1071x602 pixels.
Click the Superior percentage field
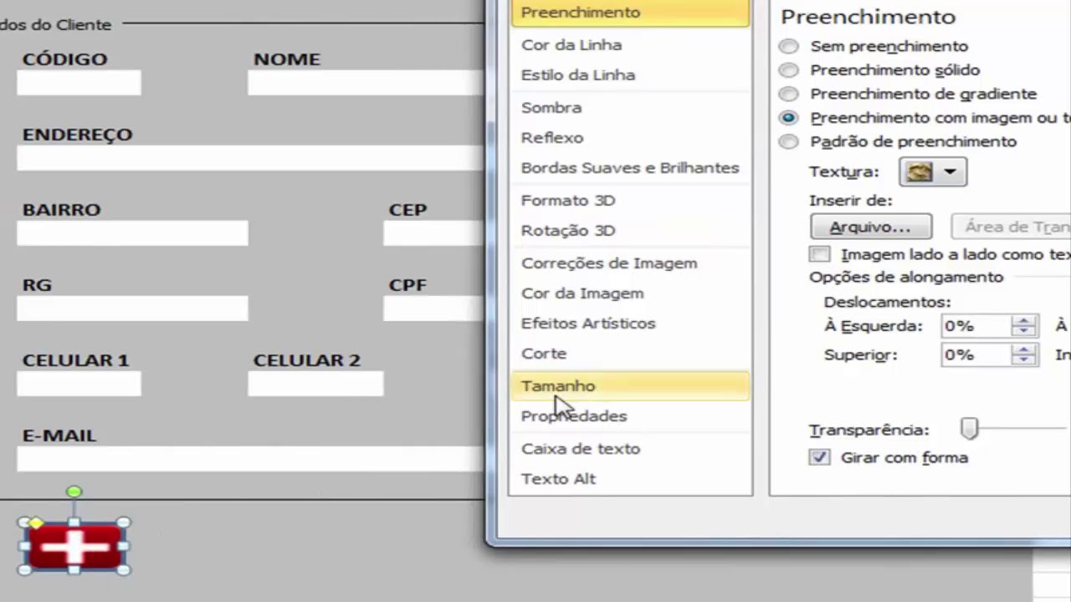click(x=976, y=355)
